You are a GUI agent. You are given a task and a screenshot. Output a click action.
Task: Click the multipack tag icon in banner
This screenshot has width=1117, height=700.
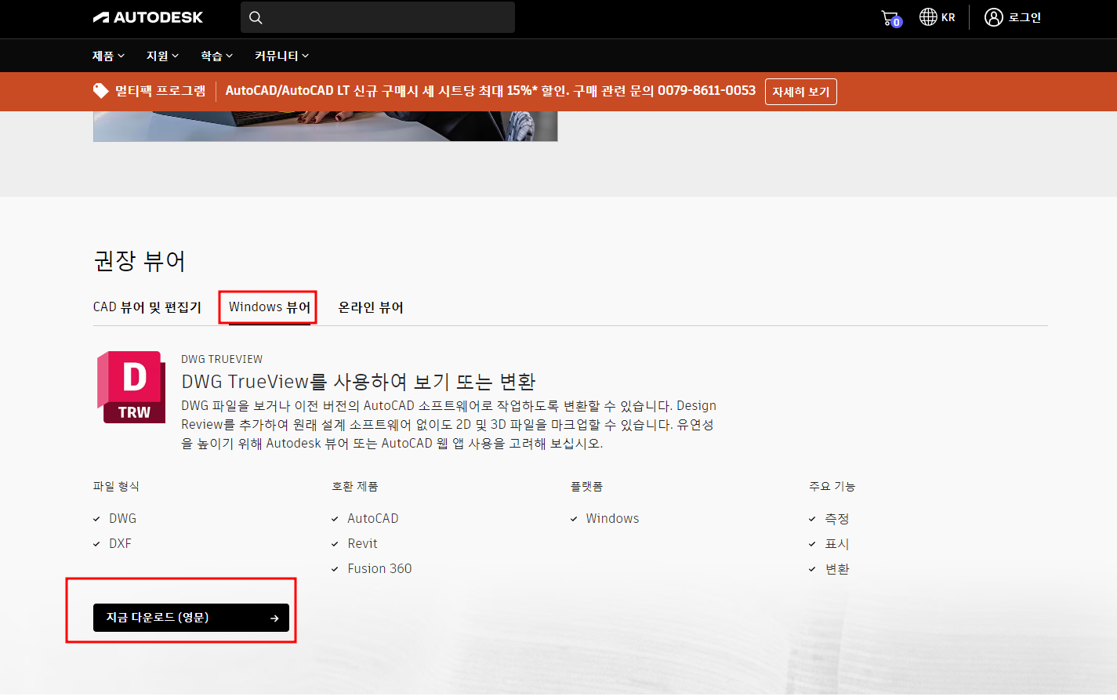coord(101,91)
